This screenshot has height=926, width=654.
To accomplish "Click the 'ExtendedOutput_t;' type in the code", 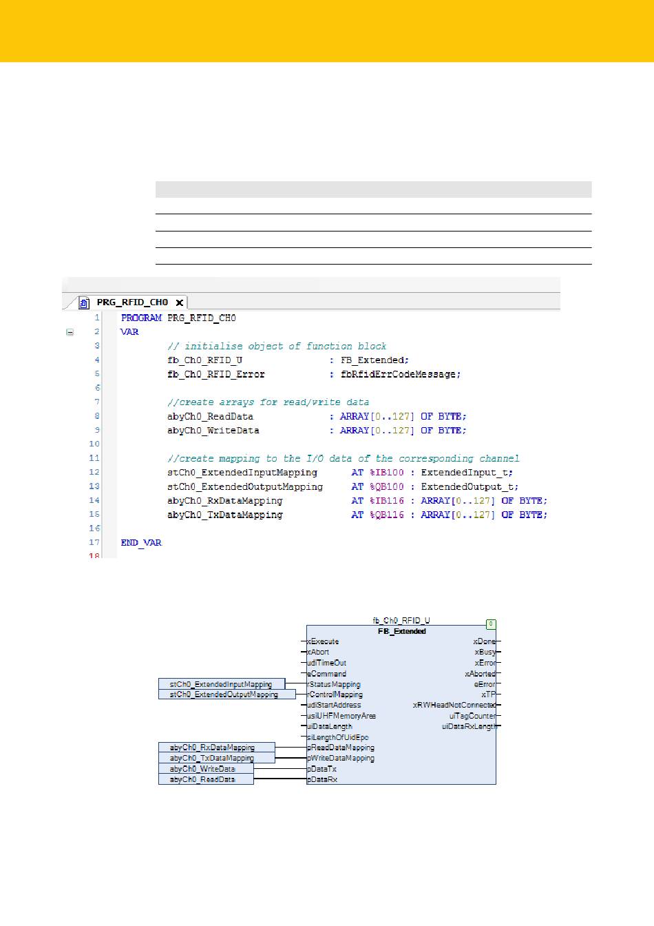I will point(470,487).
